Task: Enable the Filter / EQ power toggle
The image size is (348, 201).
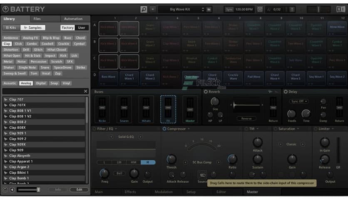Action: [94, 129]
